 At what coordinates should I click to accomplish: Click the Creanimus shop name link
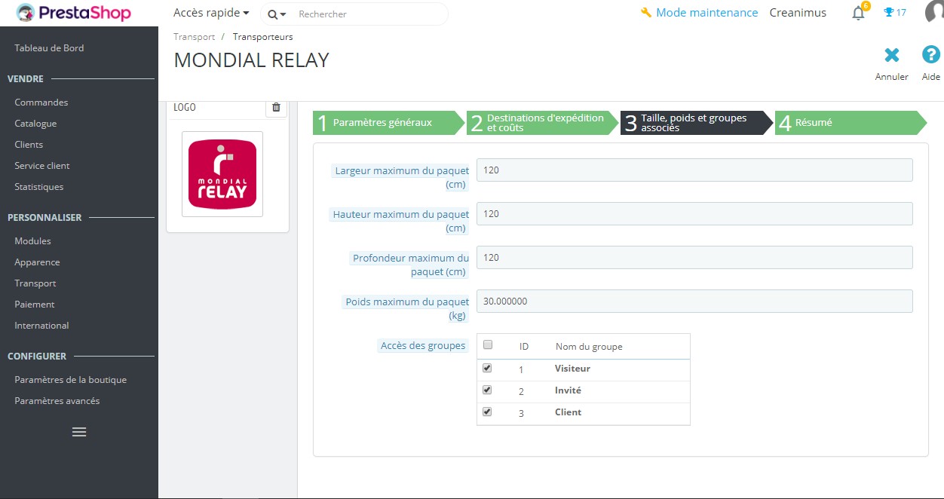[x=798, y=13]
